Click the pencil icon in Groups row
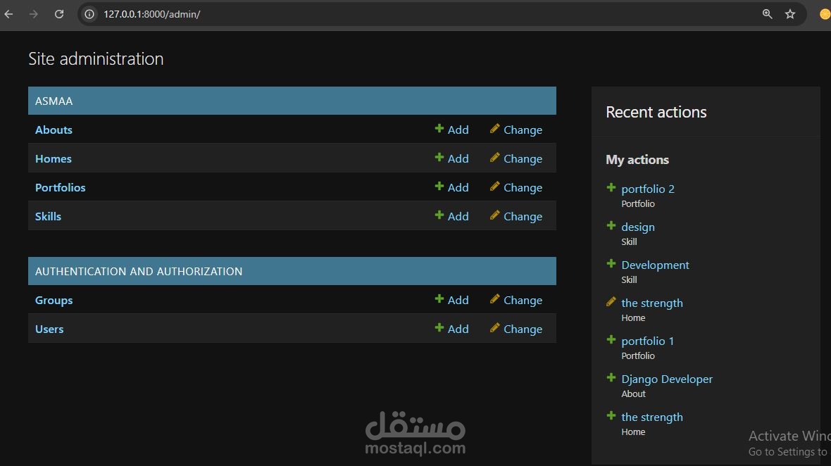 (x=494, y=298)
